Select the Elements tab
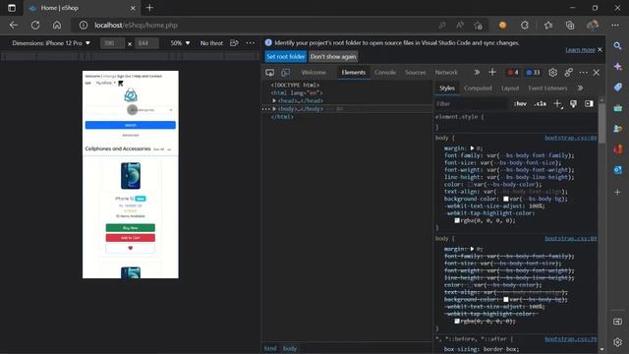Viewport: 629px width, 354px height. pos(354,73)
